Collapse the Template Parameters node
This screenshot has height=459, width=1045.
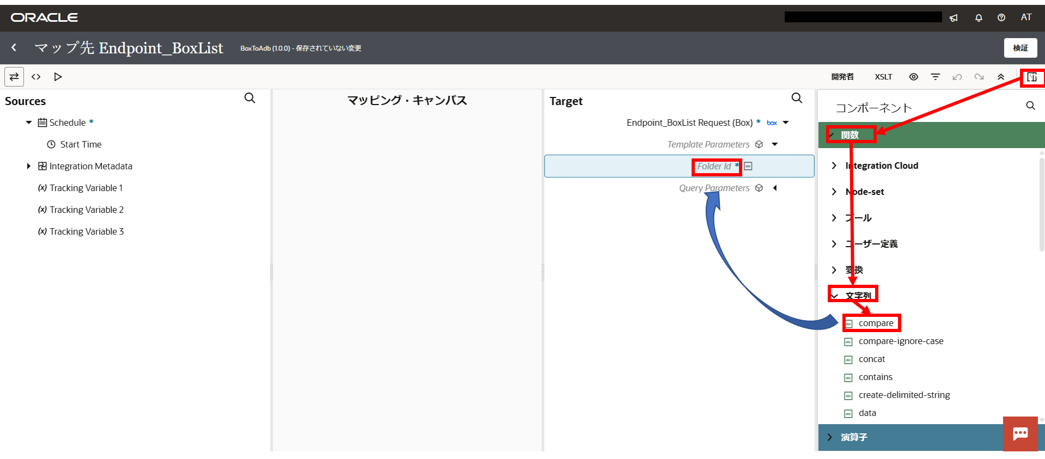point(775,144)
